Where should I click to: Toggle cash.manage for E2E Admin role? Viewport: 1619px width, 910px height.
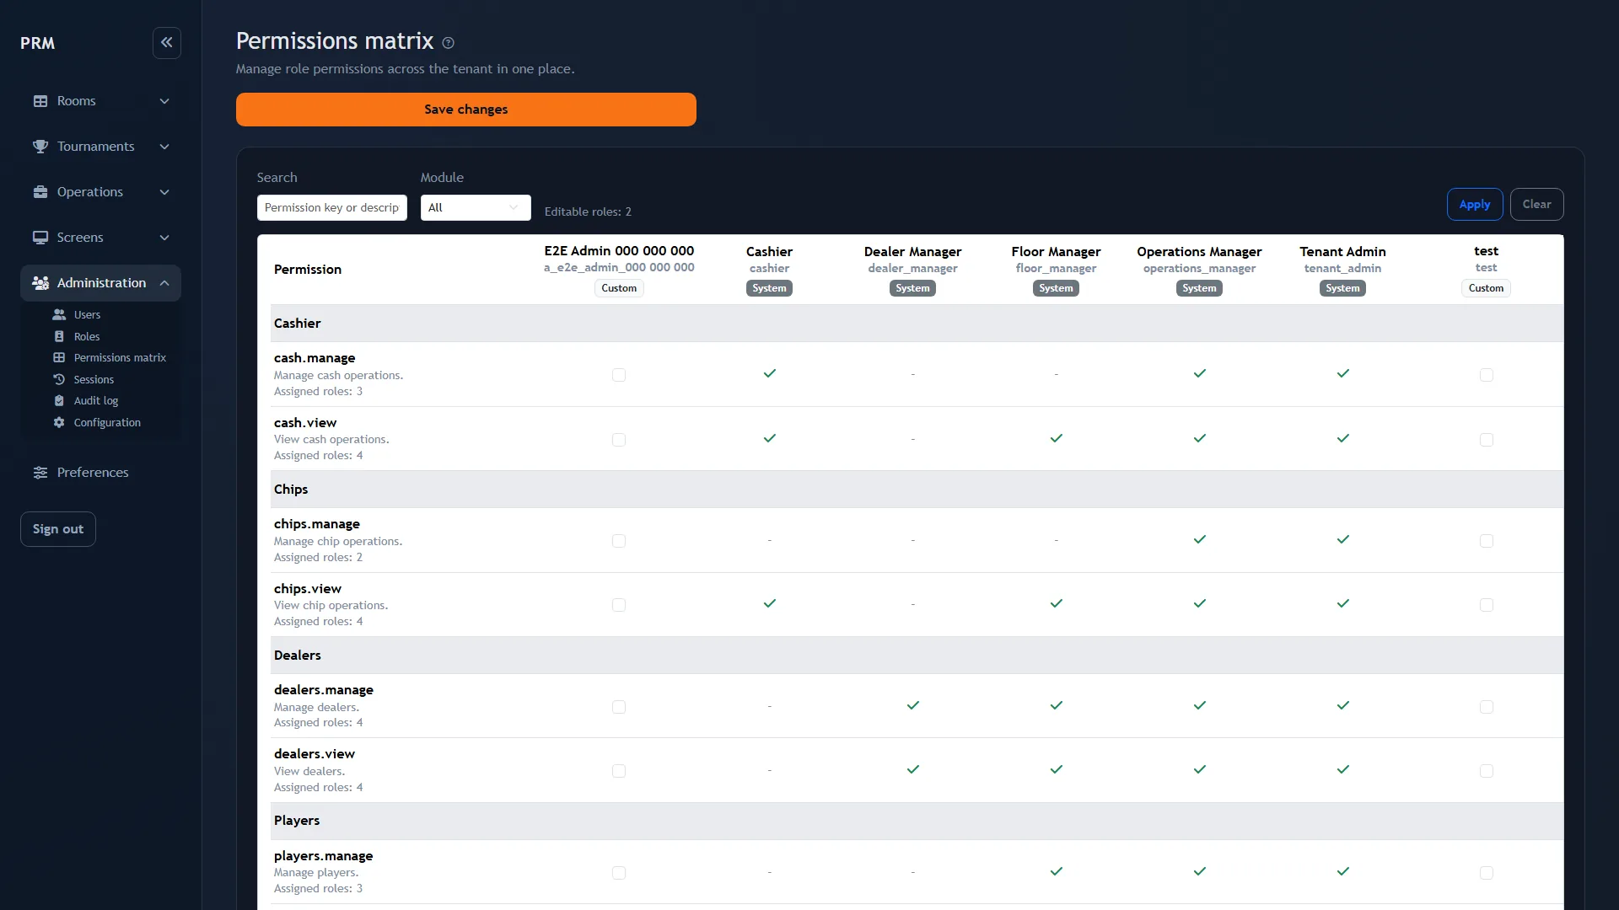tap(619, 375)
